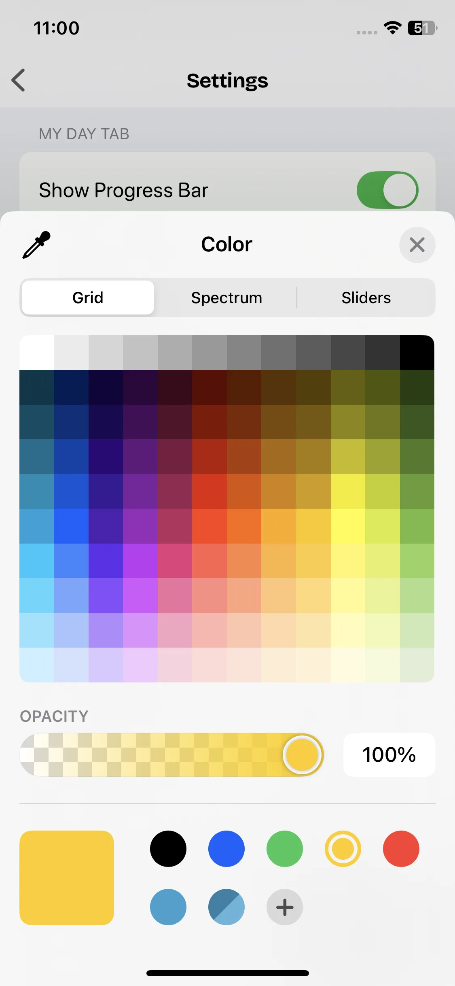Screen dimensions: 455x986
Task: Toggle the Show Progress Bar switch
Action: coord(387,190)
